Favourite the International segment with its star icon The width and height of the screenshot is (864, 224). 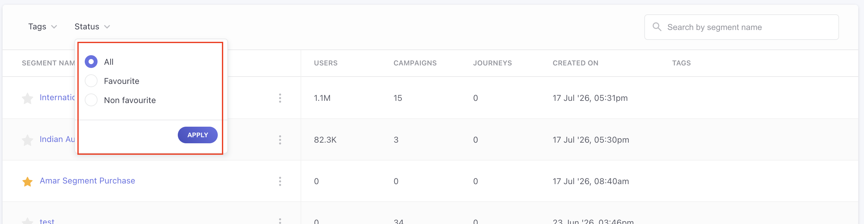click(27, 99)
